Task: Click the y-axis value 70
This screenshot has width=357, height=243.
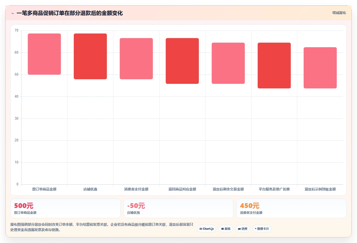Action: tap(16, 31)
